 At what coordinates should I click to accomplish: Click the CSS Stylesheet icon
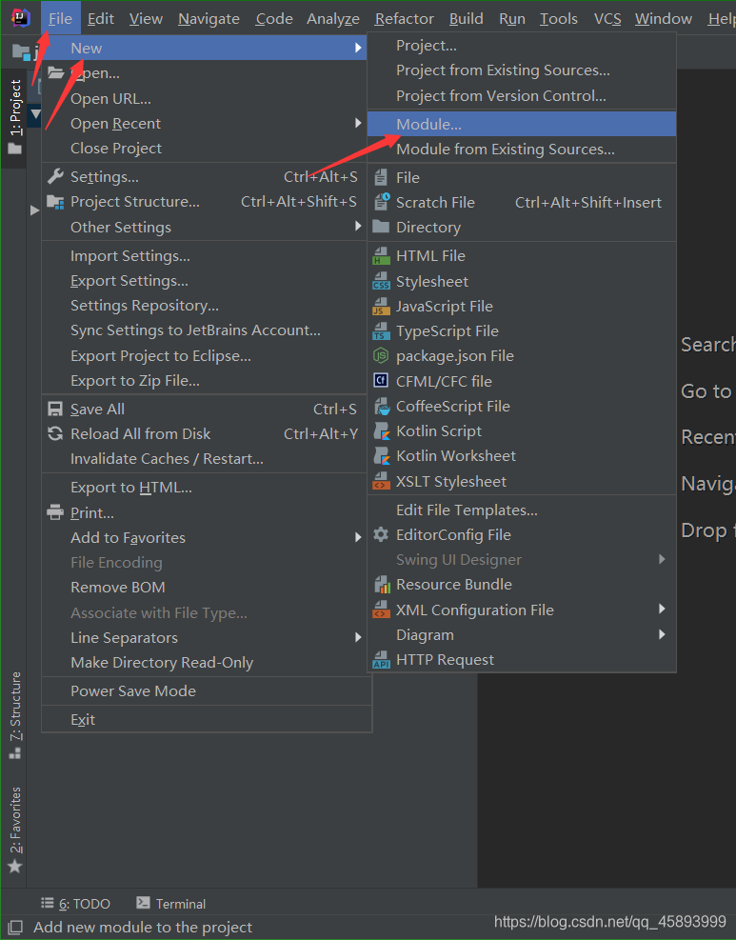point(381,281)
